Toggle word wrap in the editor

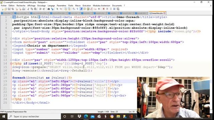[x=74, y=9]
